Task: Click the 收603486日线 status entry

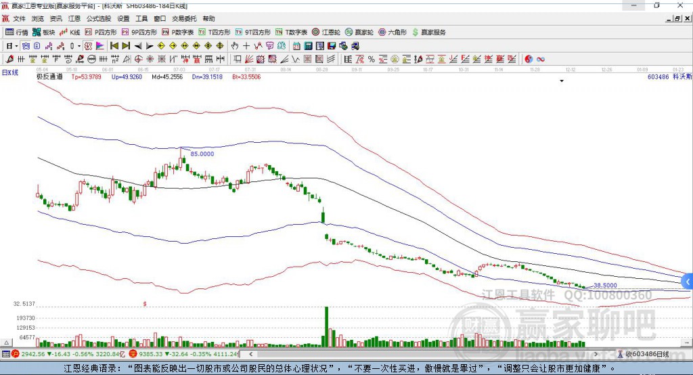Action: [x=644, y=354]
